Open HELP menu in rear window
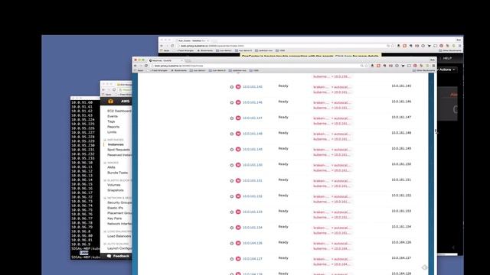 447,58
